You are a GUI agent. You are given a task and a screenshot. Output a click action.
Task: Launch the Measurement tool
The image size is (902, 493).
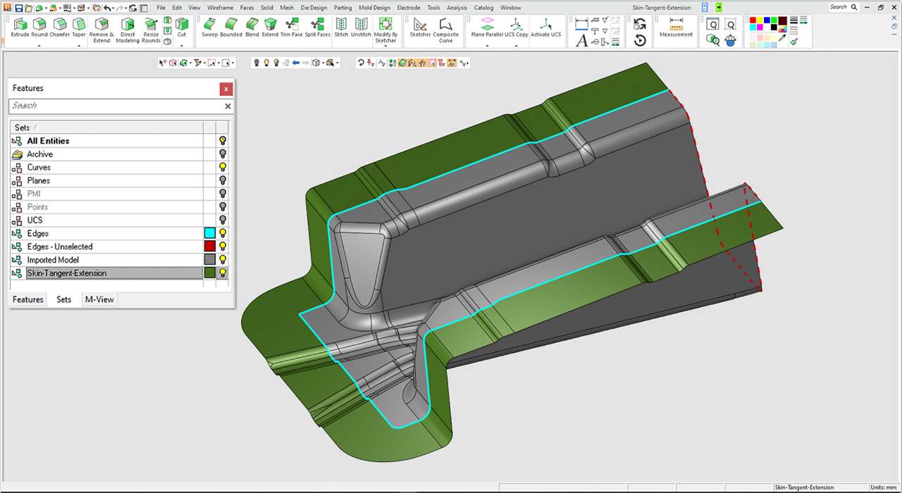676,27
